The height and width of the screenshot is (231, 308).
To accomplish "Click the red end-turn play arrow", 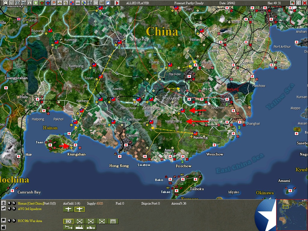I will pyautogui.click(x=117, y=3).
